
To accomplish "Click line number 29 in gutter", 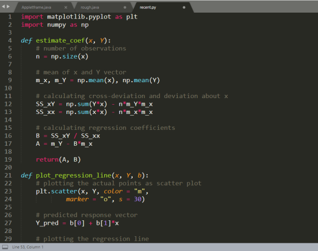I will tap(8, 239).
